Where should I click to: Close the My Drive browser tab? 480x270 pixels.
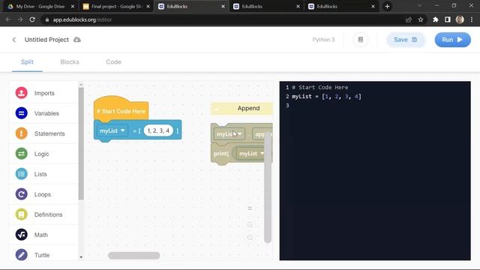73,6
